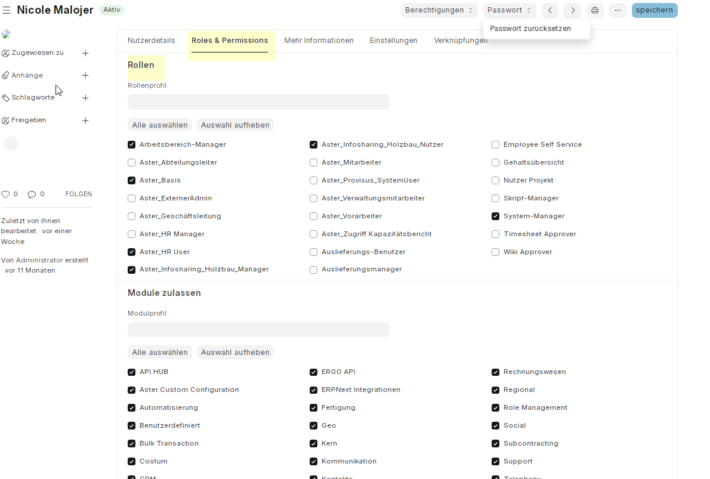Click FOLGEN to follow this user
The image size is (710, 479).
click(x=79, y=194)
